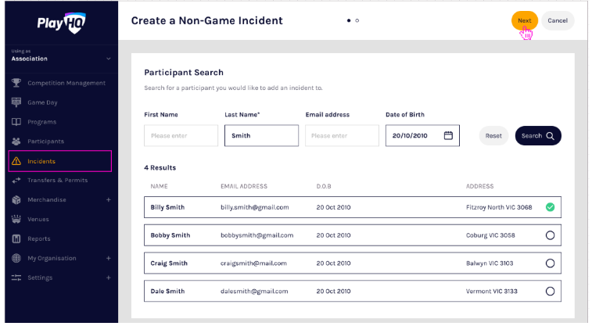Click the Dale Smith name
Screen dimensions: 592x326
click(167, 291)
